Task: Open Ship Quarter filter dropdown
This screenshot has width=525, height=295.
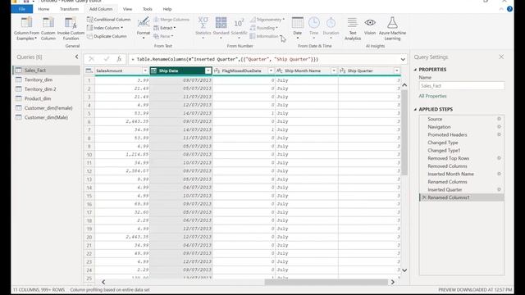Action: pos(397,70)
